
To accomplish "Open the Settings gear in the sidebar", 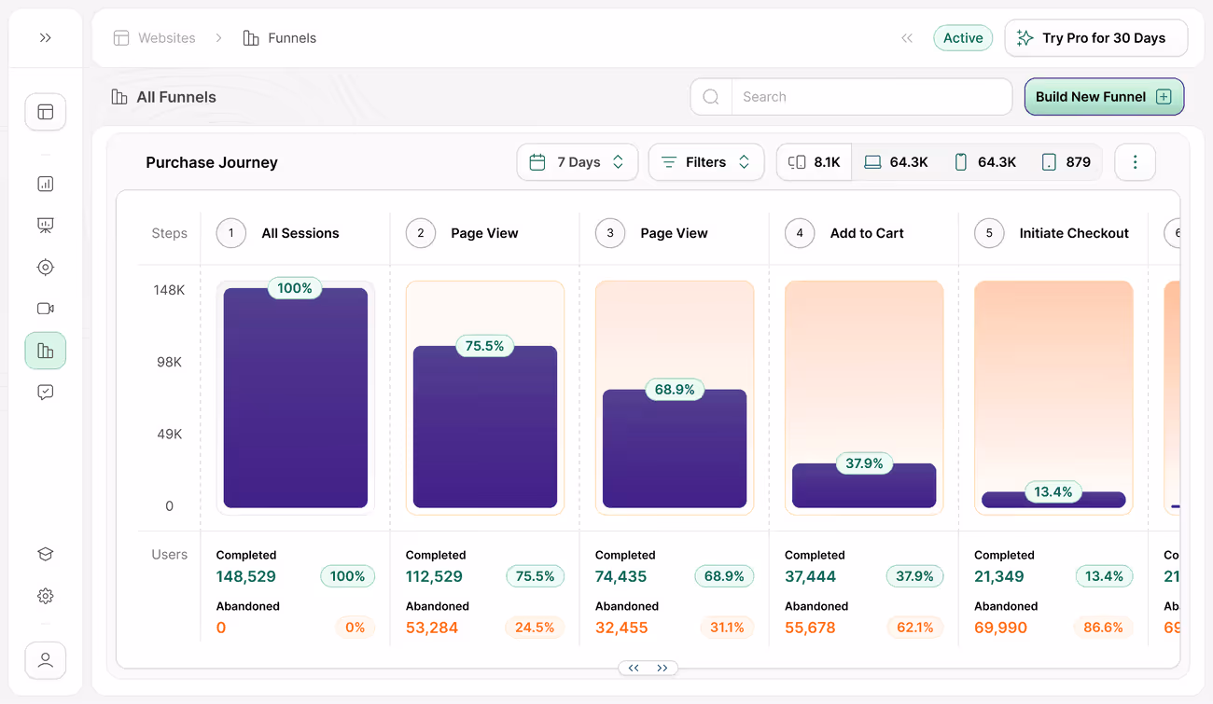I will (x=45, y=595).
